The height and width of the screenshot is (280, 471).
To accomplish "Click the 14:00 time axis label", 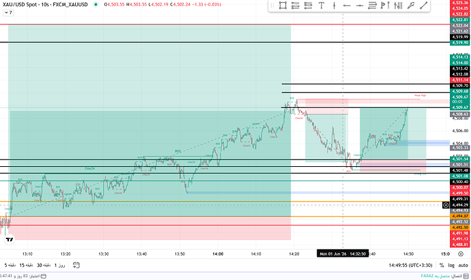I will click(218, 254).
